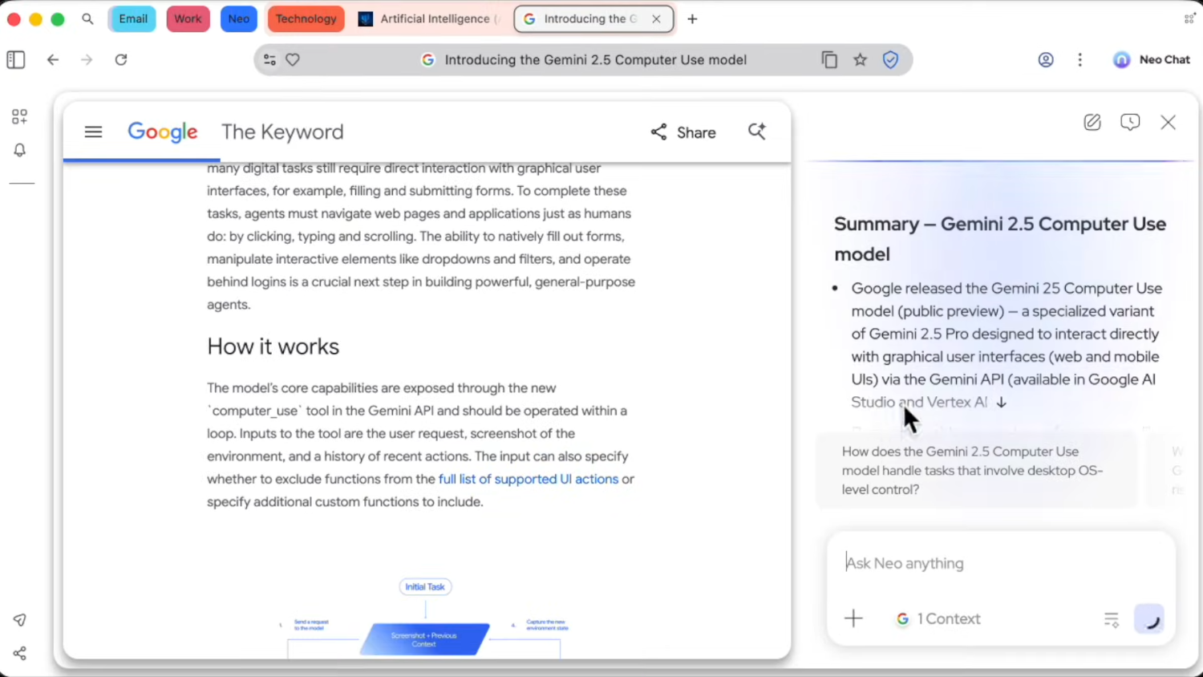Open the Keyword page search icon

coord(756,131)
